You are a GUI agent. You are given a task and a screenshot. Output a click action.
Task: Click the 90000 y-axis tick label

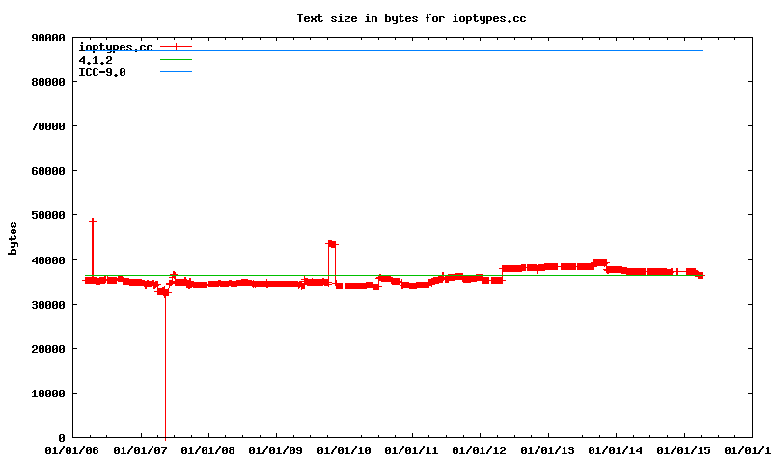coord(47,38)
